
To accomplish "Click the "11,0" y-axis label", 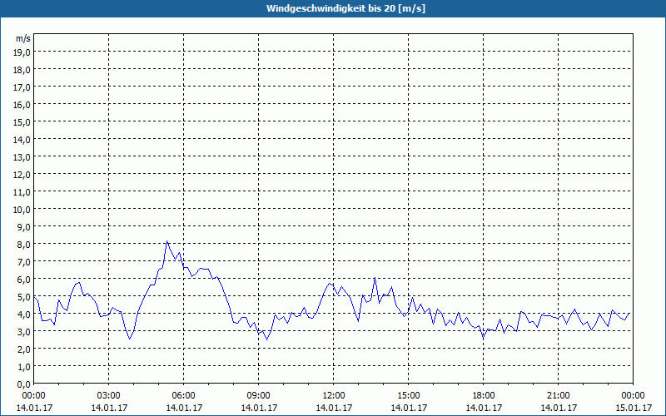I will point(22,192).
